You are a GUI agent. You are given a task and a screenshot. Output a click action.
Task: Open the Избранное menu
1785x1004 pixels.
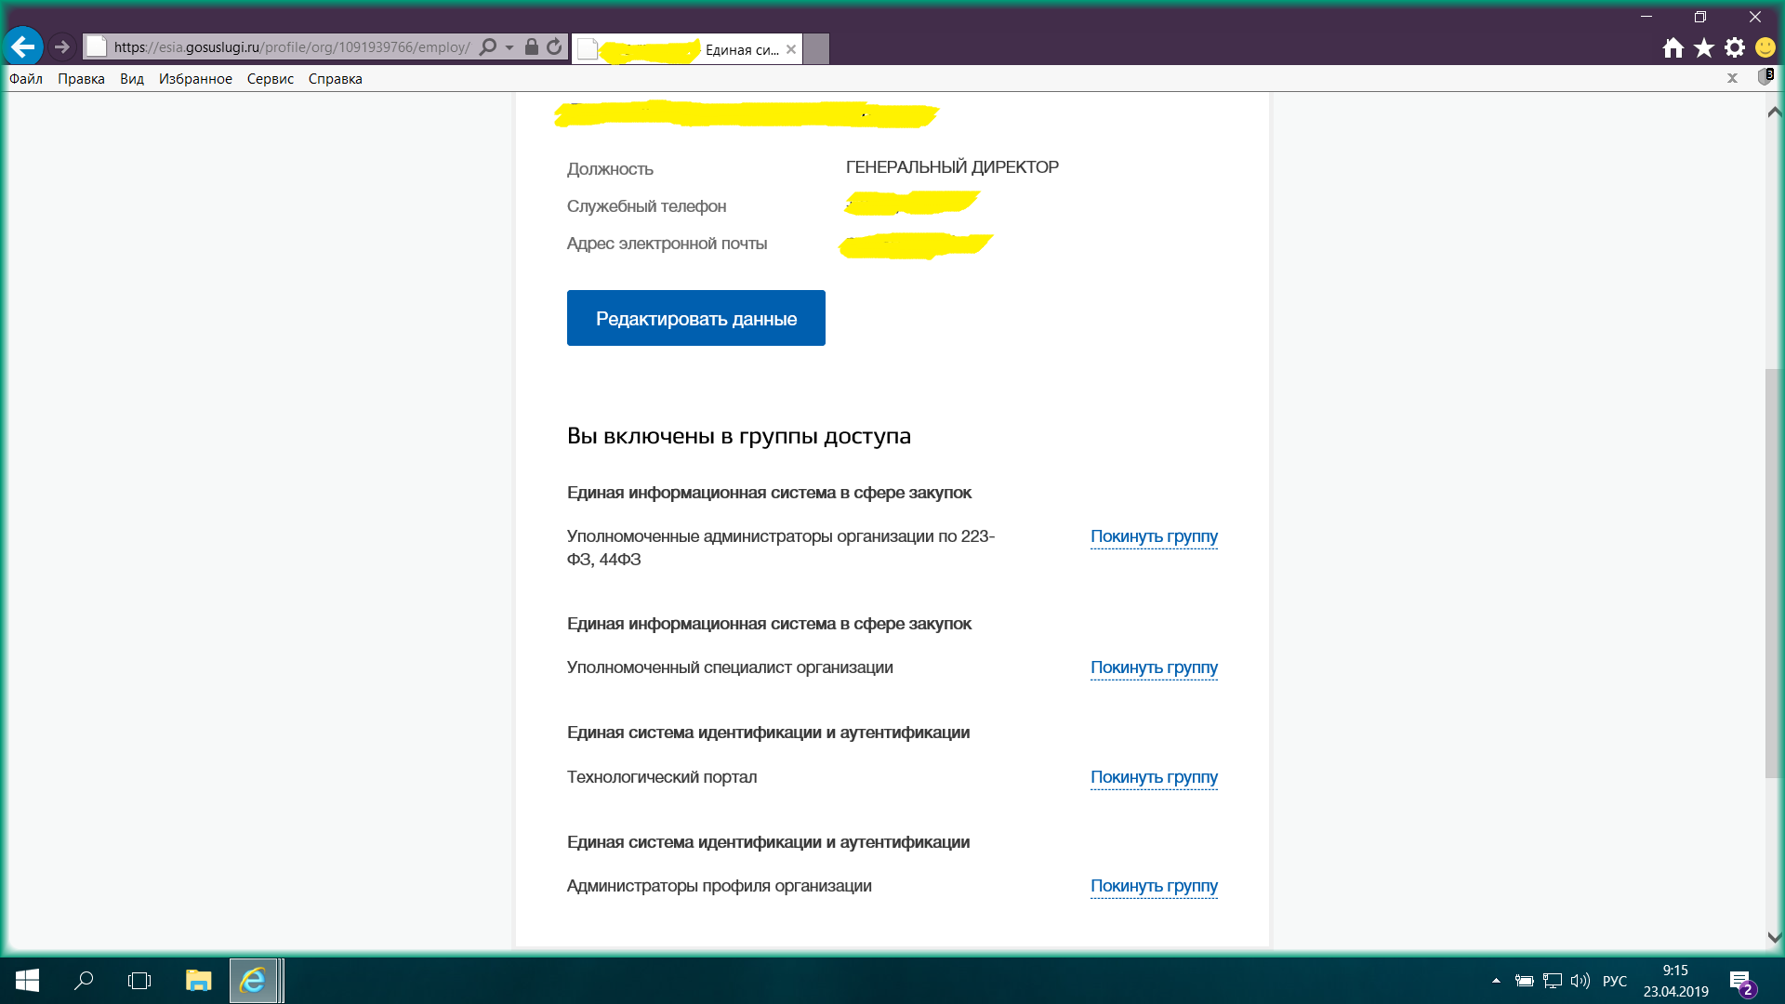point(195,79)
